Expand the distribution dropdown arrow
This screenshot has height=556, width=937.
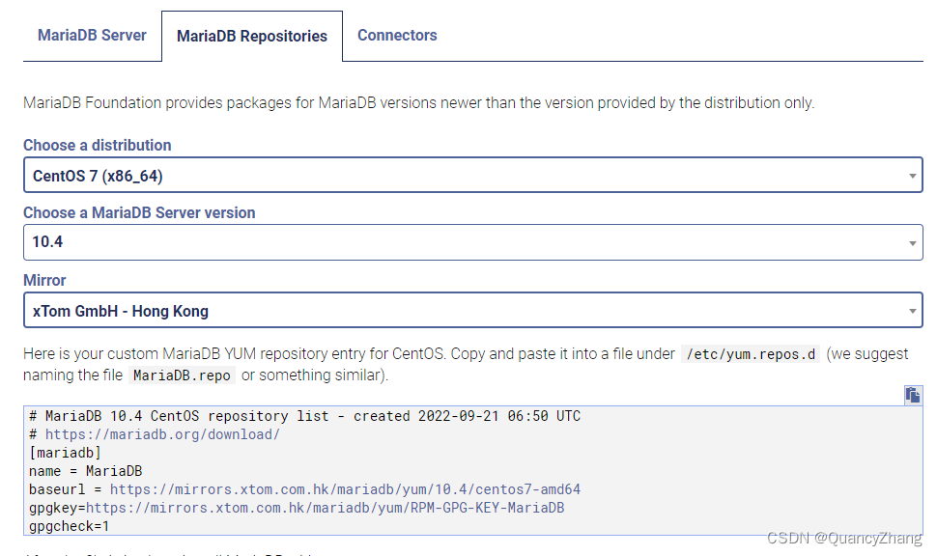coord(912,175)
